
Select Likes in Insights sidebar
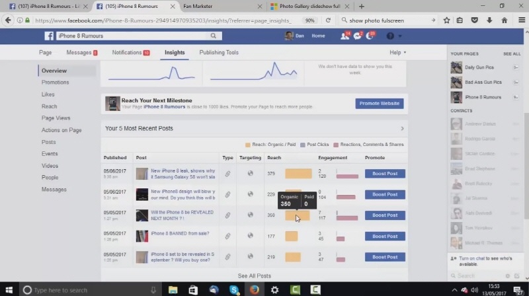tap(48, 94)
